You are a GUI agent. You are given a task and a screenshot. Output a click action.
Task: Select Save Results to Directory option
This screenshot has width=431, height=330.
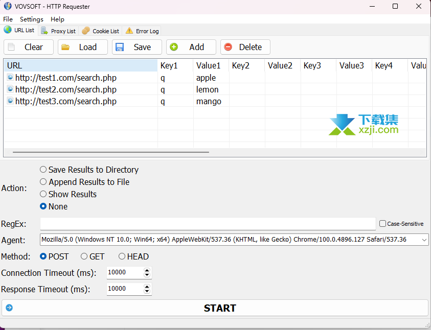[x=43, y=170]
